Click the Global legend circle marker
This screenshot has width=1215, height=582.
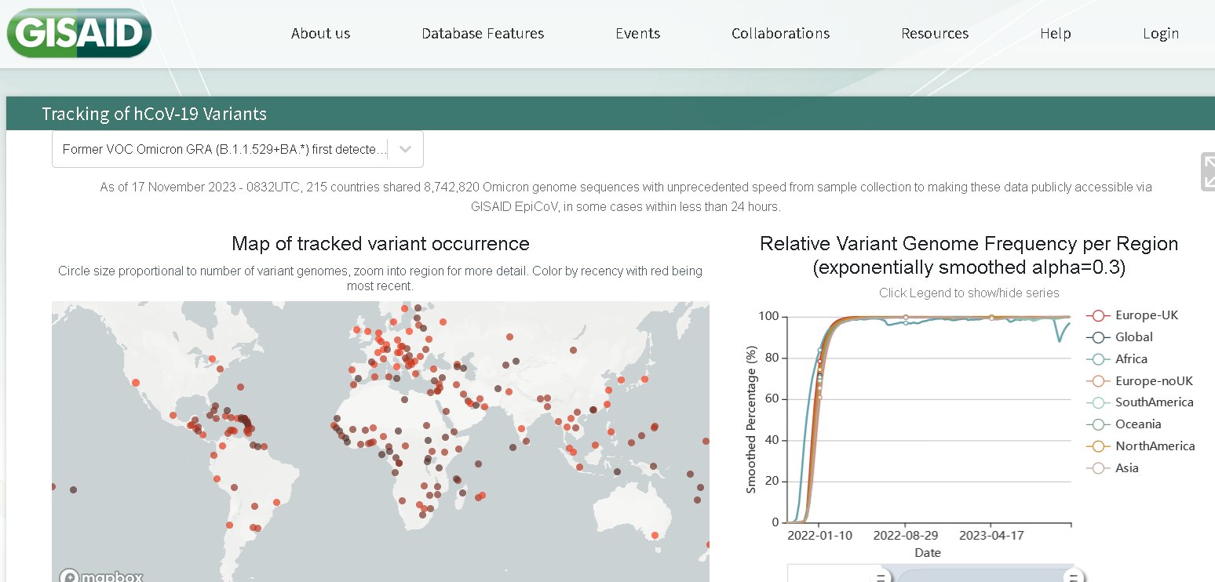coord(1098,337)
